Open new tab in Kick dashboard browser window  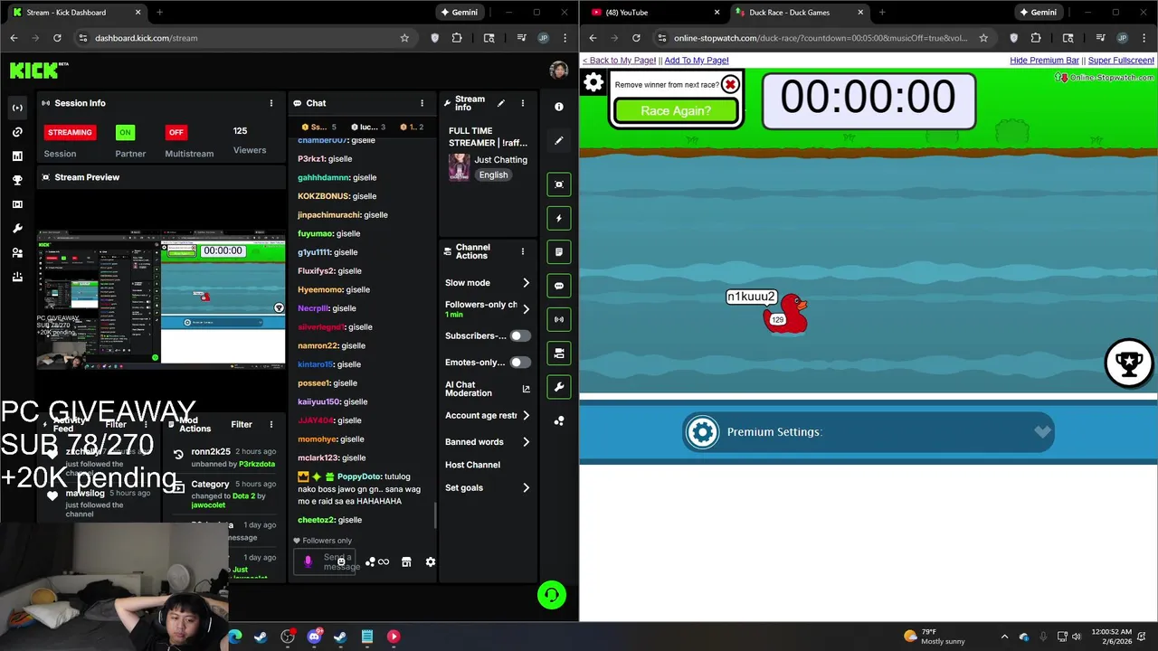[159, 13]
